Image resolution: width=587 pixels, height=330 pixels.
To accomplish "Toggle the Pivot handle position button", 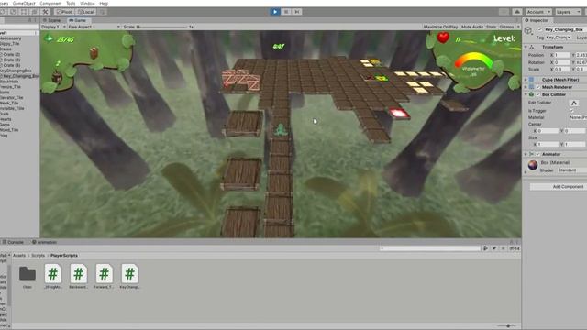I will 64,12.
